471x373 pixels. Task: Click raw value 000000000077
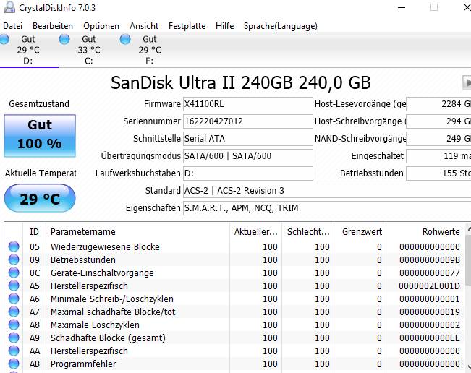point(430,273)
